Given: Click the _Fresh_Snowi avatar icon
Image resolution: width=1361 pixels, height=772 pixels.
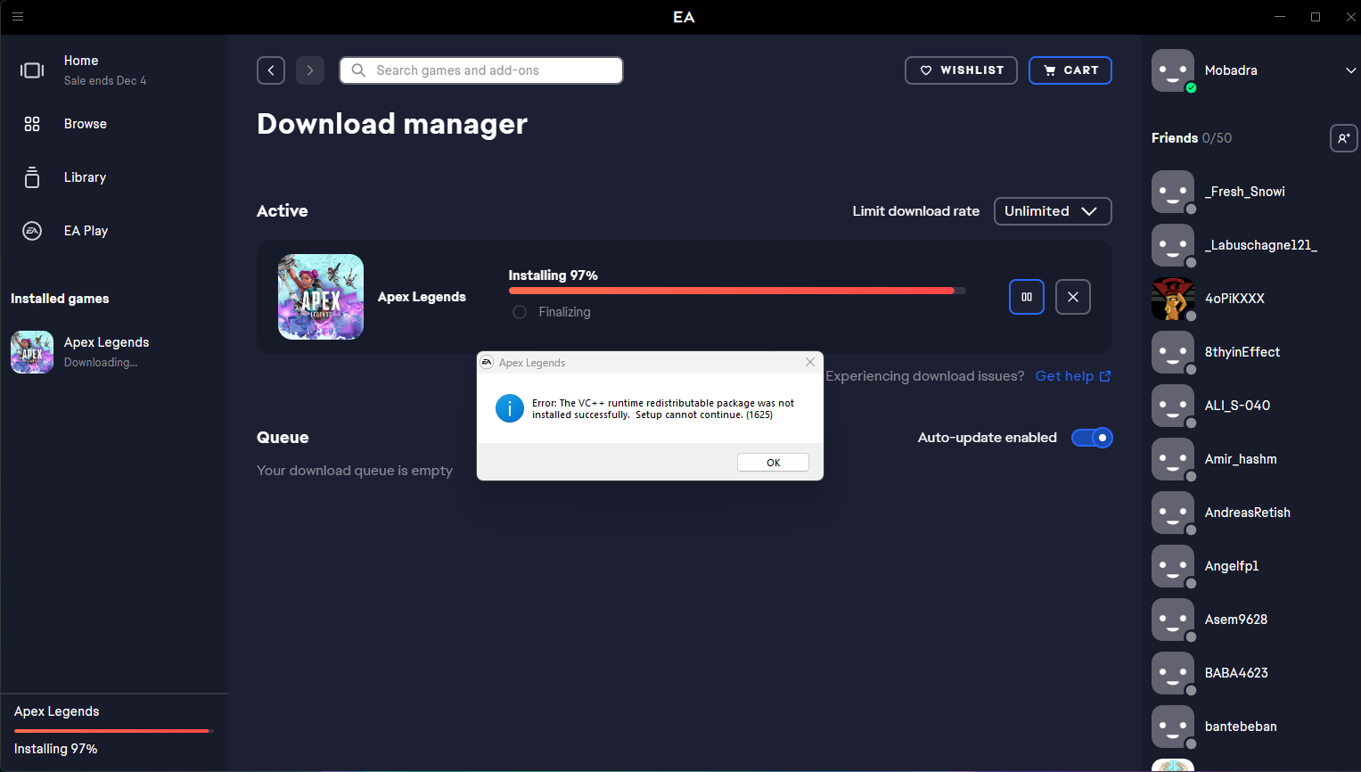Looking at the screenshot, I should [1173, 192].
